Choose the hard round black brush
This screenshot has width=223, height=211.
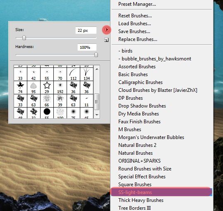[47, 113]
